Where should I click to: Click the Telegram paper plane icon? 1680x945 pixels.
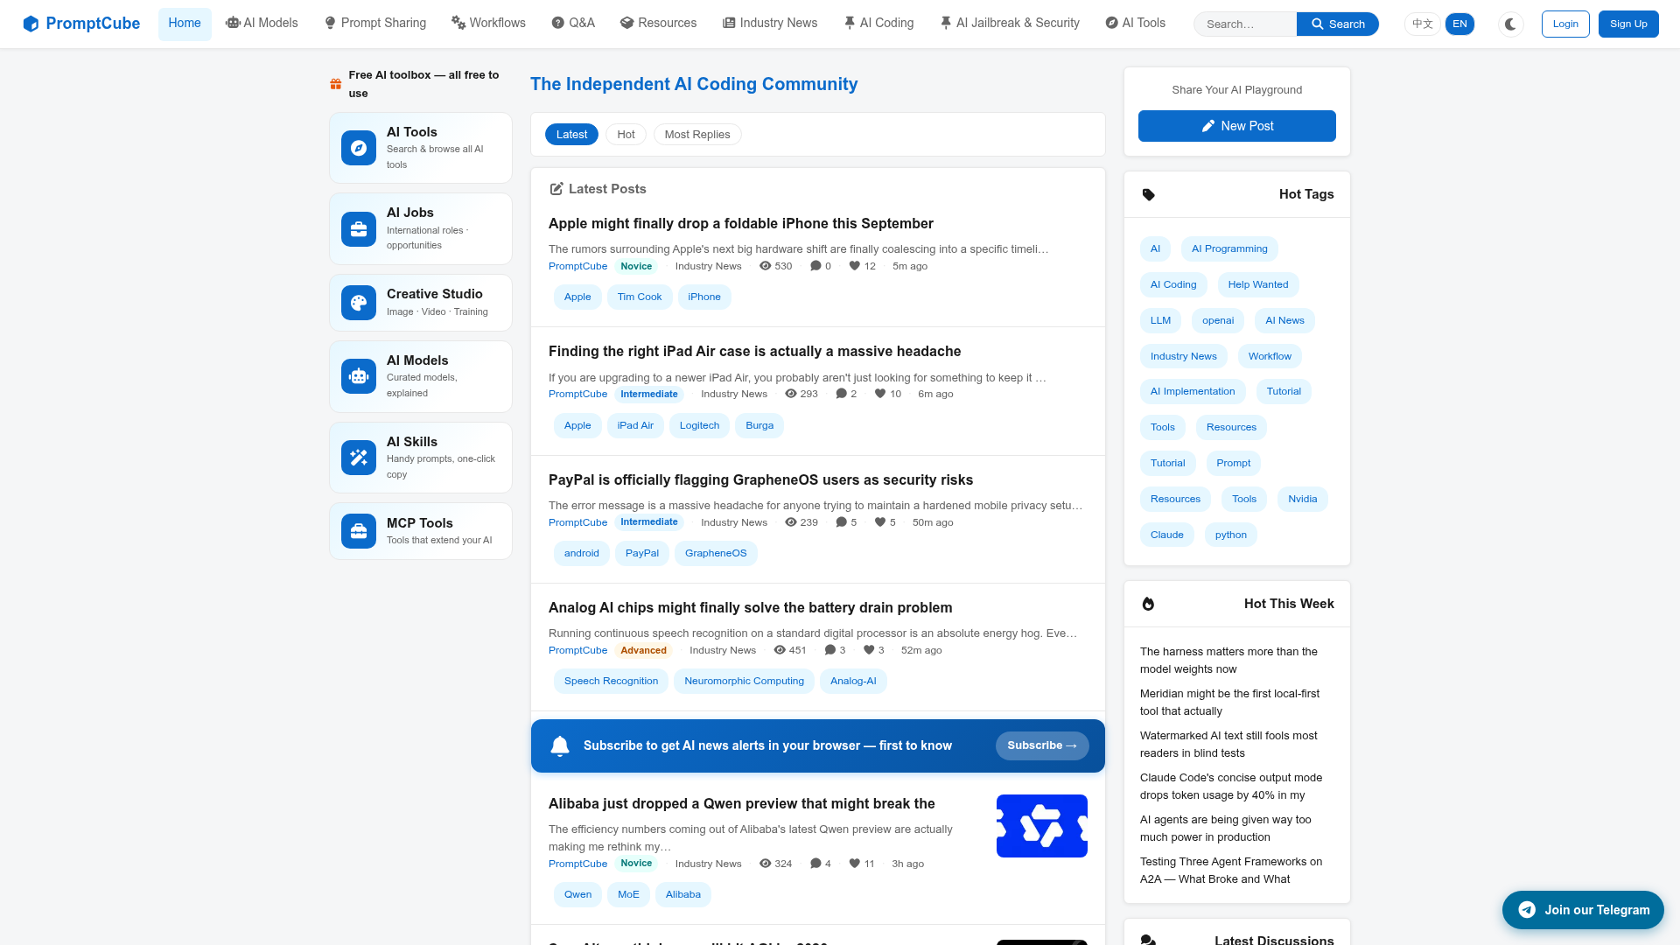[1527, 910]
